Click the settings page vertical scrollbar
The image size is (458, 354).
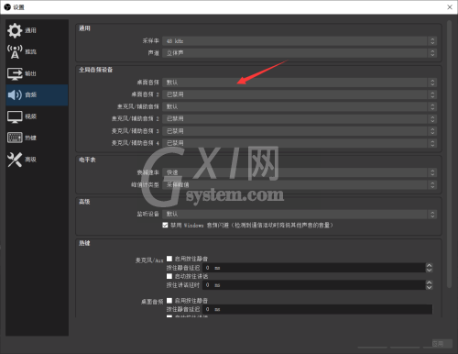tap(449, 154)
